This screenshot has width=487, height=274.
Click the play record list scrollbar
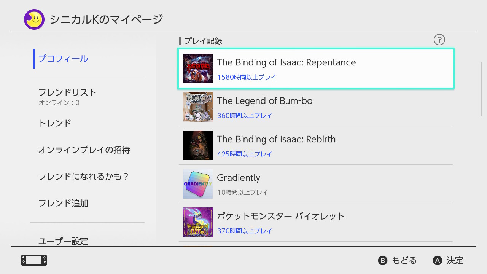point(481,89)
